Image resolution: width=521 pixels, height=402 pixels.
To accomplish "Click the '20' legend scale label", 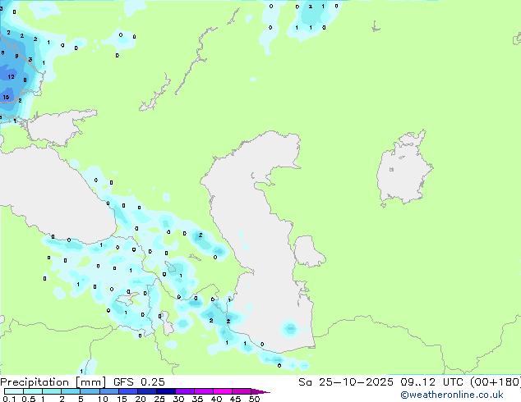I will coord(141,399).
